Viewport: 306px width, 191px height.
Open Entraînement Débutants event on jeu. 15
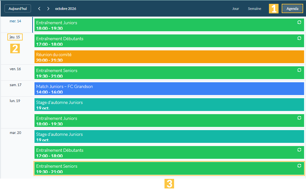click(169, 41)
